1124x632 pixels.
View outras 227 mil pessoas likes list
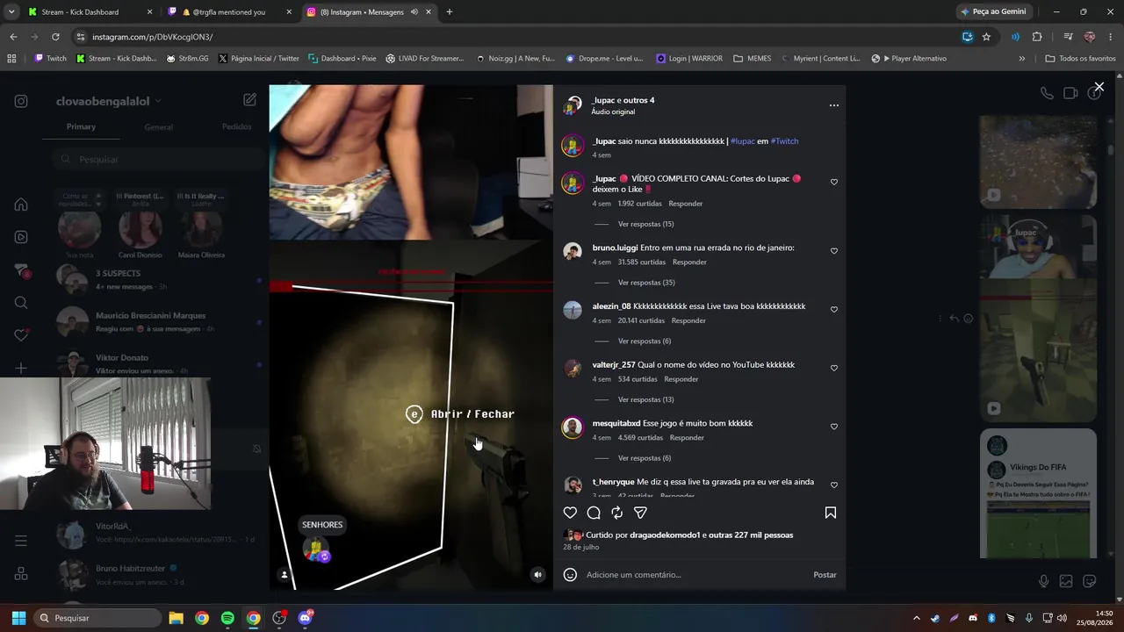point(751,535)
